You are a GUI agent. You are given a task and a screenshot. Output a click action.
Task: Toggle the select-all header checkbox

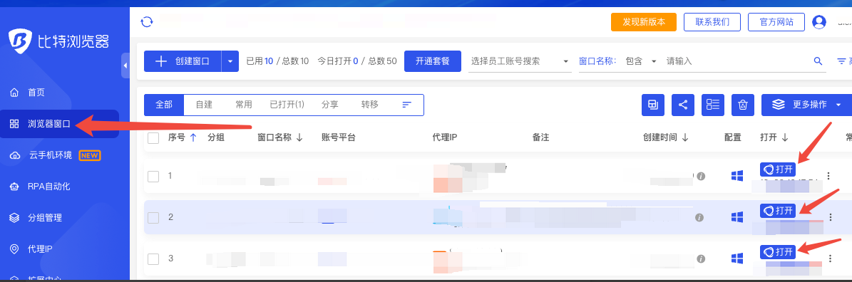pos(153,137)
